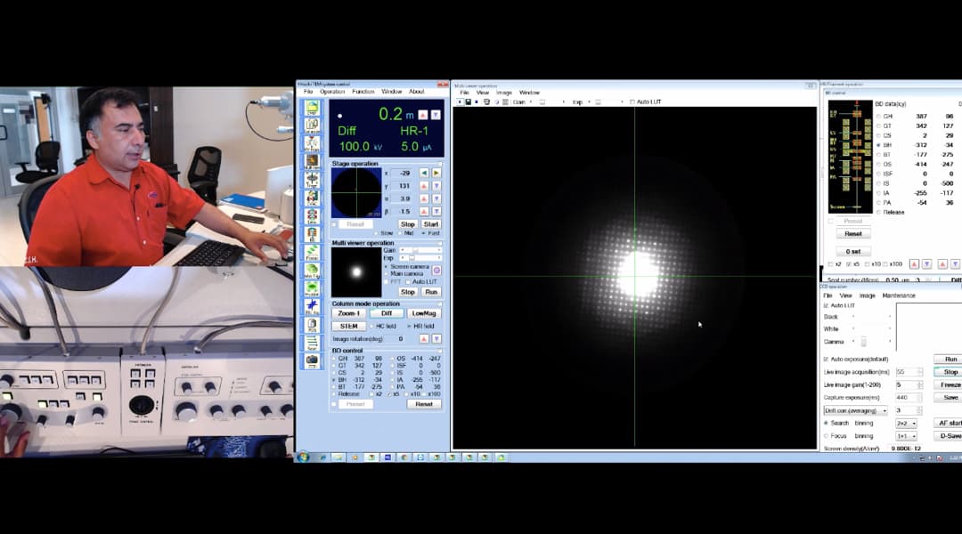Viewport: 962px width, 534px height.
Task: Click the blue star icon in the TEM sidebar
Action: click(313, 306)
